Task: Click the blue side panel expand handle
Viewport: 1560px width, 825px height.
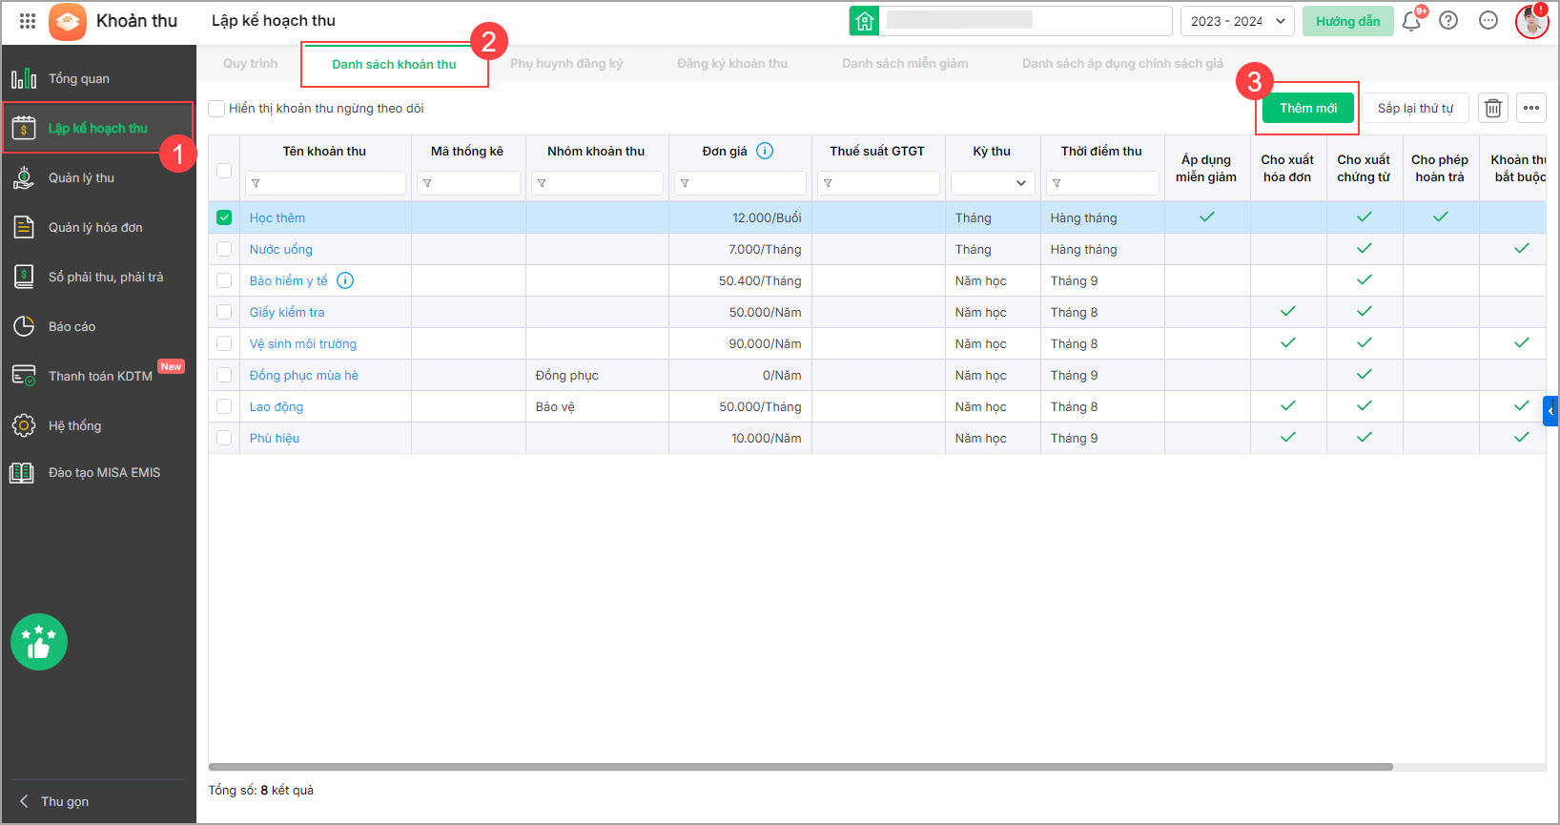Action: pyautogui.click(x=1550, y=411)
